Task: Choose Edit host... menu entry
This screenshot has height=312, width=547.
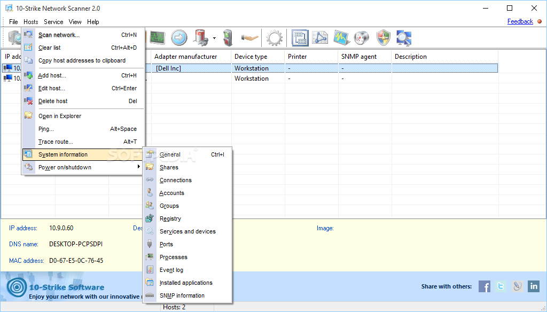Action: pyautogui.click(x=83, y=88)
